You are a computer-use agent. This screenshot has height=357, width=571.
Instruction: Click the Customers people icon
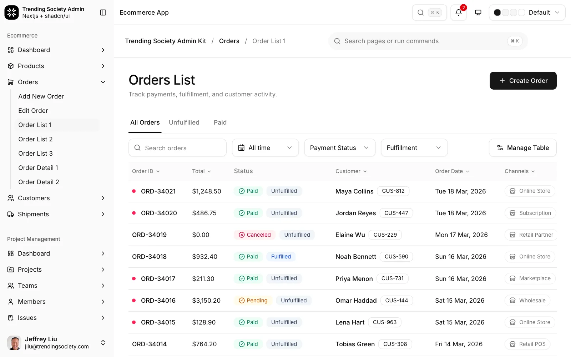(x=11, y=198)
